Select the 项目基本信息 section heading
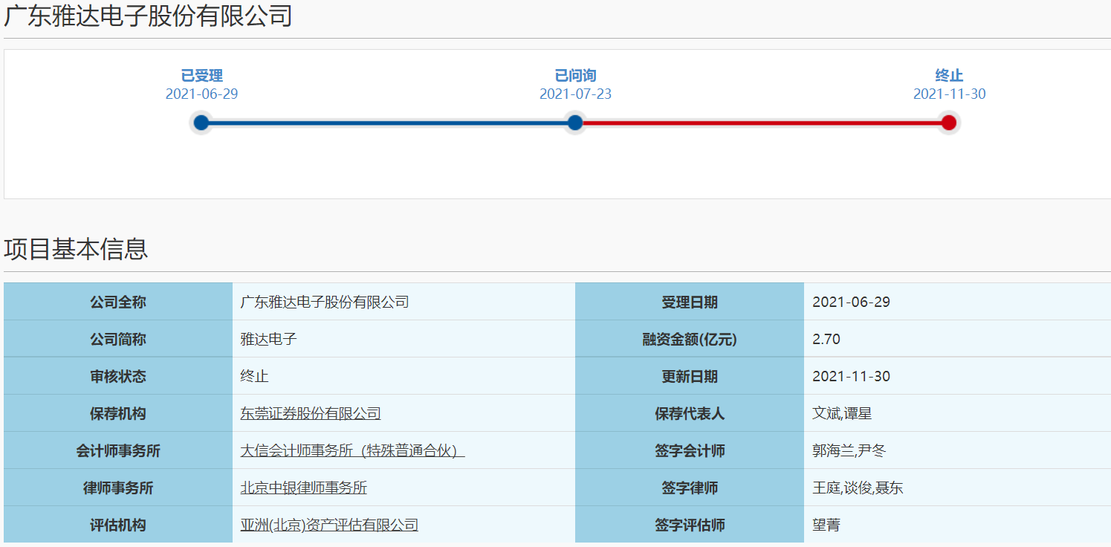The height and width of the screenshot is (547, 1111). [76, 249]
